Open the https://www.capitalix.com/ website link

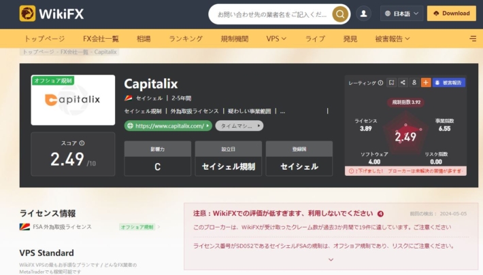tap(168, 126)
